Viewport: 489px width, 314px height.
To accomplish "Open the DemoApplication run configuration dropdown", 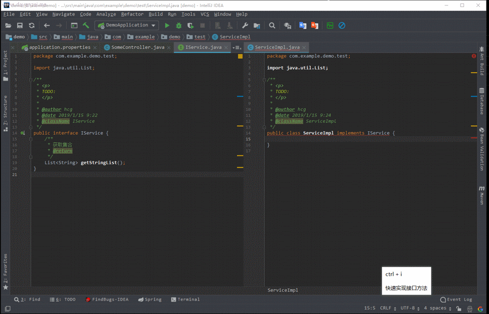I will point(127,25).
